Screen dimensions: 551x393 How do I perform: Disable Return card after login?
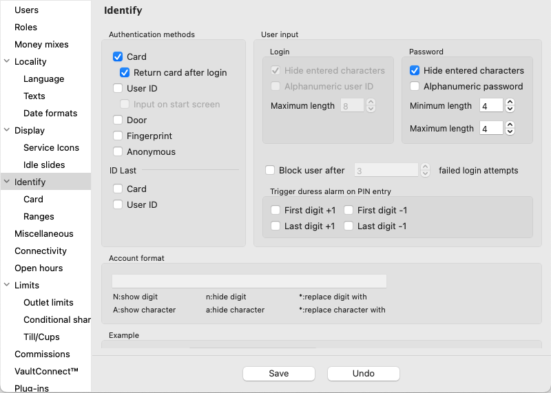coord(125,72)
